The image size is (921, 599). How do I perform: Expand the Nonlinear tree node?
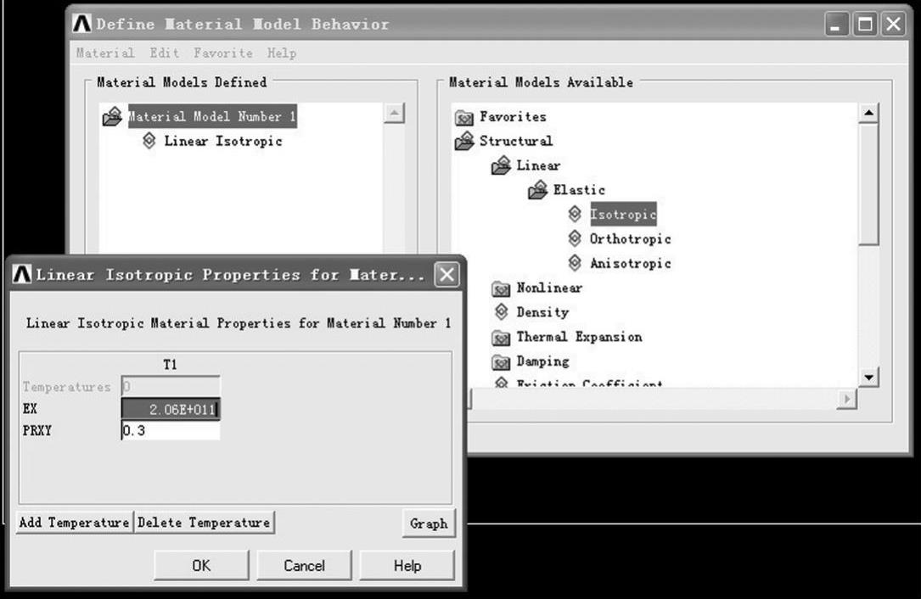click(x=549, y=288)
